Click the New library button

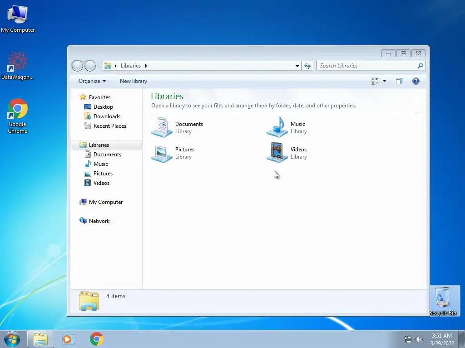[134, 81]
